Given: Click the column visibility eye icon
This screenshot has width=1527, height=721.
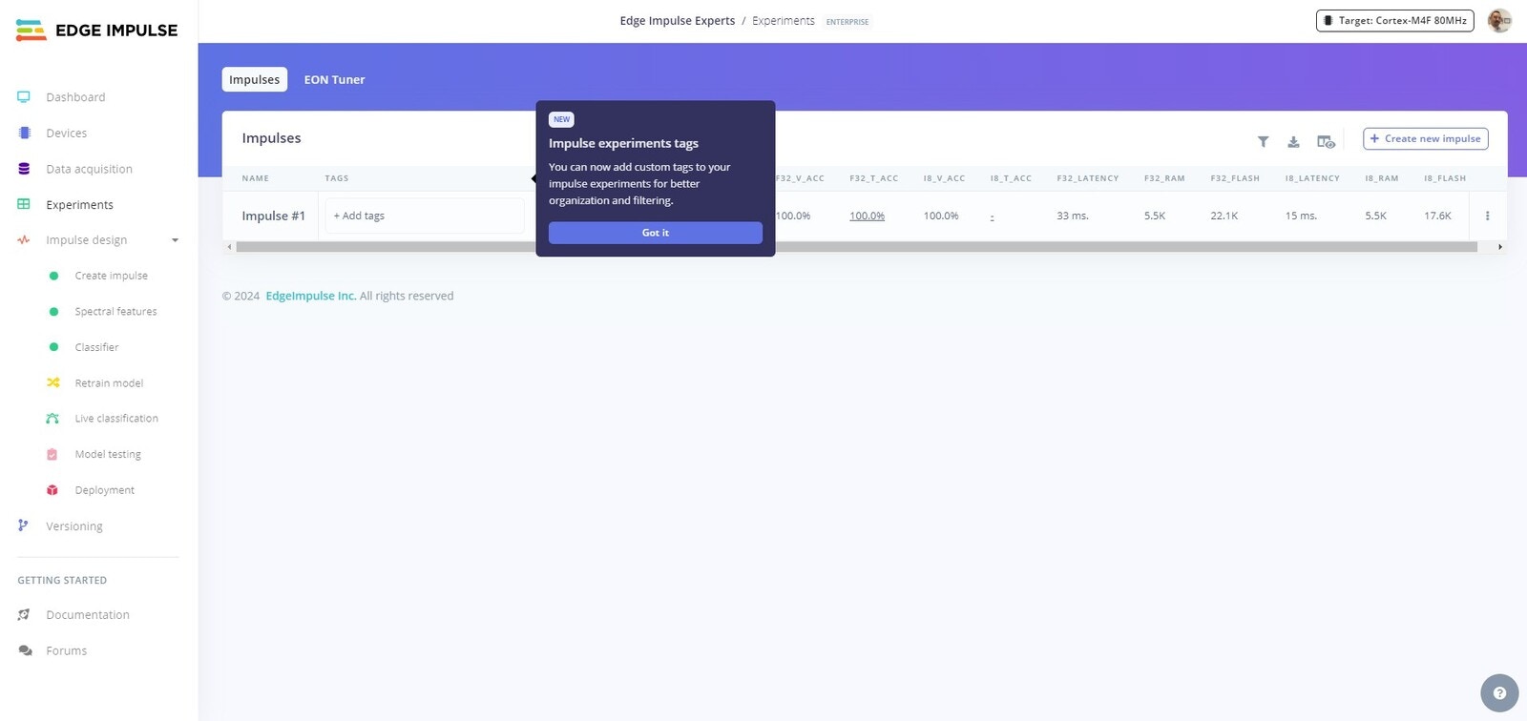Looking at the screenshot, I should 1326,142.
